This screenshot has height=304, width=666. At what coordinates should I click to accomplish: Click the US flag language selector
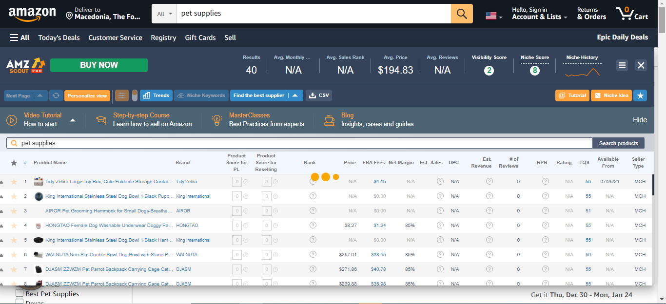494,16
